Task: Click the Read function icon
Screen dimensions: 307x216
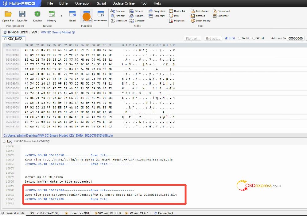Action: pos(72,14)
